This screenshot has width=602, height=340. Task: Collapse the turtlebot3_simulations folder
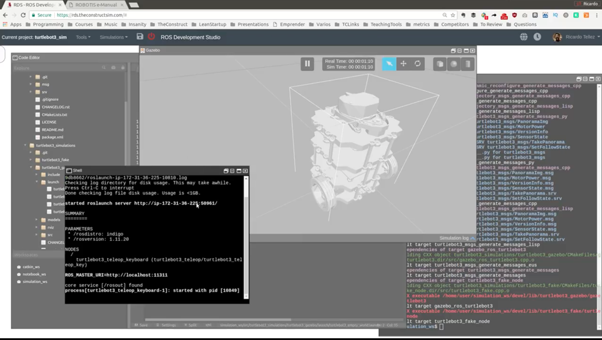(25, 145)
